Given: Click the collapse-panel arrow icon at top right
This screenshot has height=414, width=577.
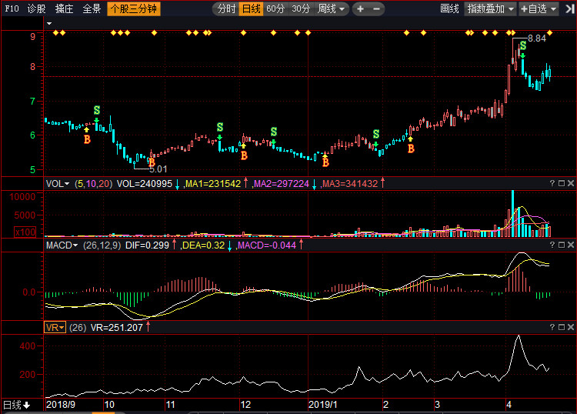Looking at the screenshot, I should pos(569,8).
